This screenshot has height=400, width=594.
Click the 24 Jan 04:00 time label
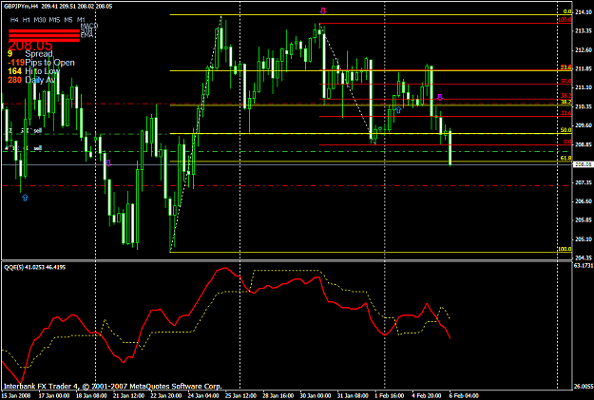coord(203,395)
